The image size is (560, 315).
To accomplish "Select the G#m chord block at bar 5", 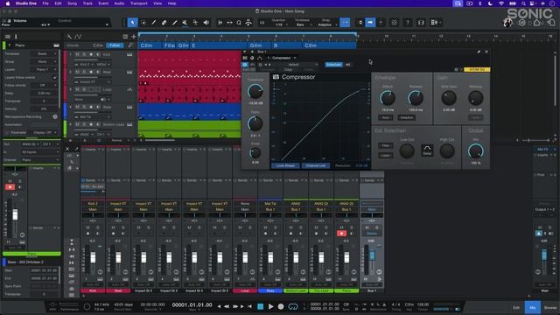I will pos(260,45).
